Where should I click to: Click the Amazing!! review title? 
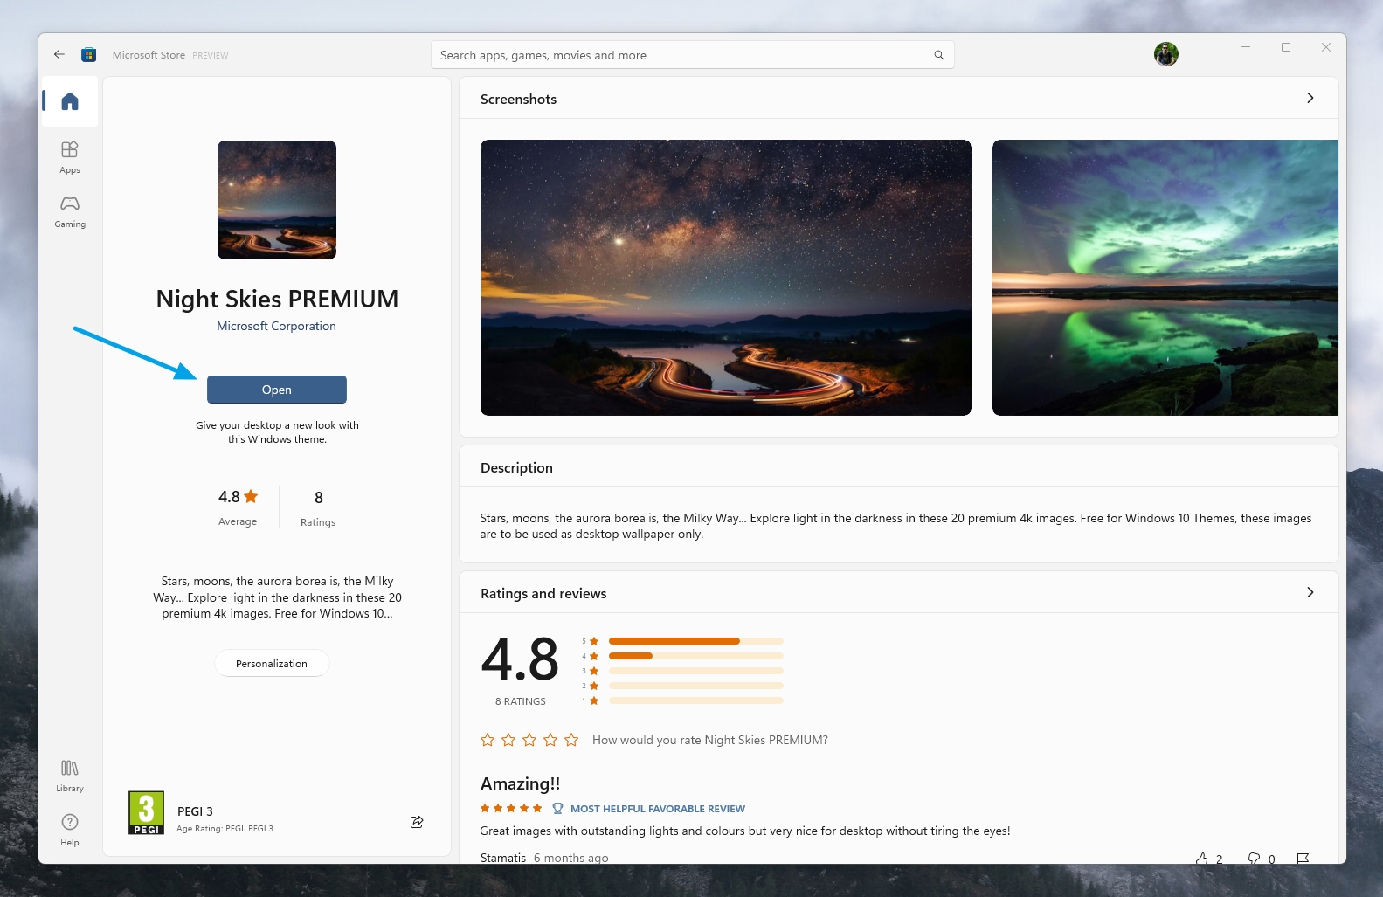click(x=520, y=783)
